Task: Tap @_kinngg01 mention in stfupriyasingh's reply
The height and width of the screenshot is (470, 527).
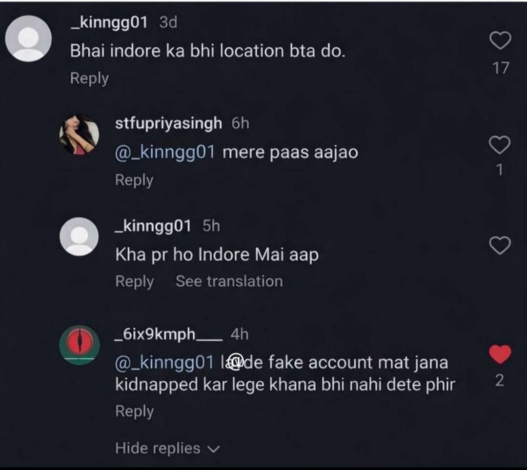Action: tap(165, 152)
